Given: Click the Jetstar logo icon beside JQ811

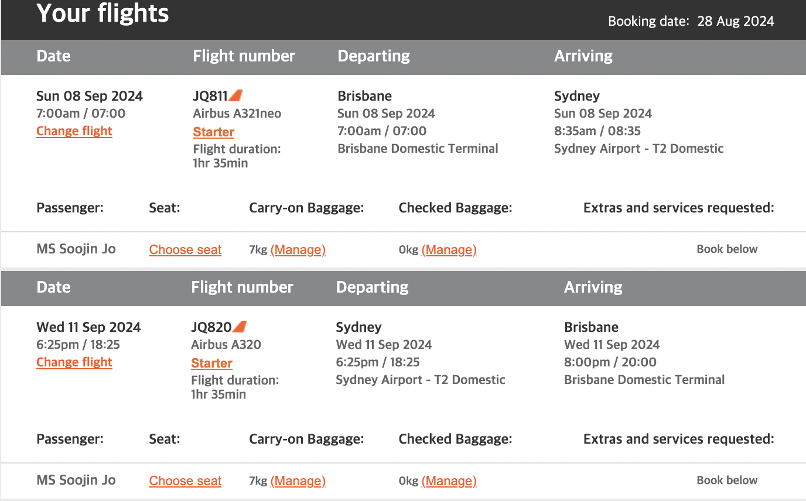Looking at the screenshot, I should click(x=235, y=95).
